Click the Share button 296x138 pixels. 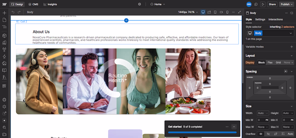pyautogui.click(x=272, y=4)
